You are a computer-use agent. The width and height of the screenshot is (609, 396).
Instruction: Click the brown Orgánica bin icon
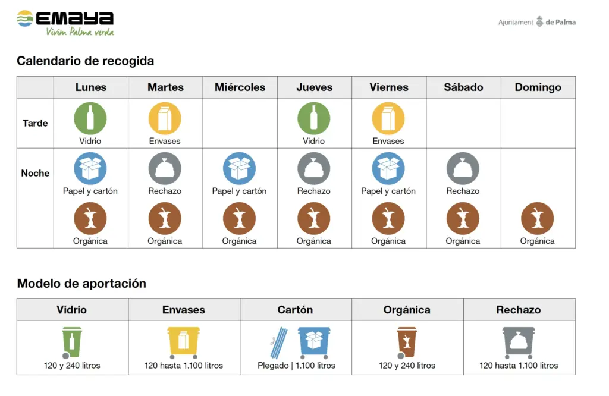click(406, 342)
